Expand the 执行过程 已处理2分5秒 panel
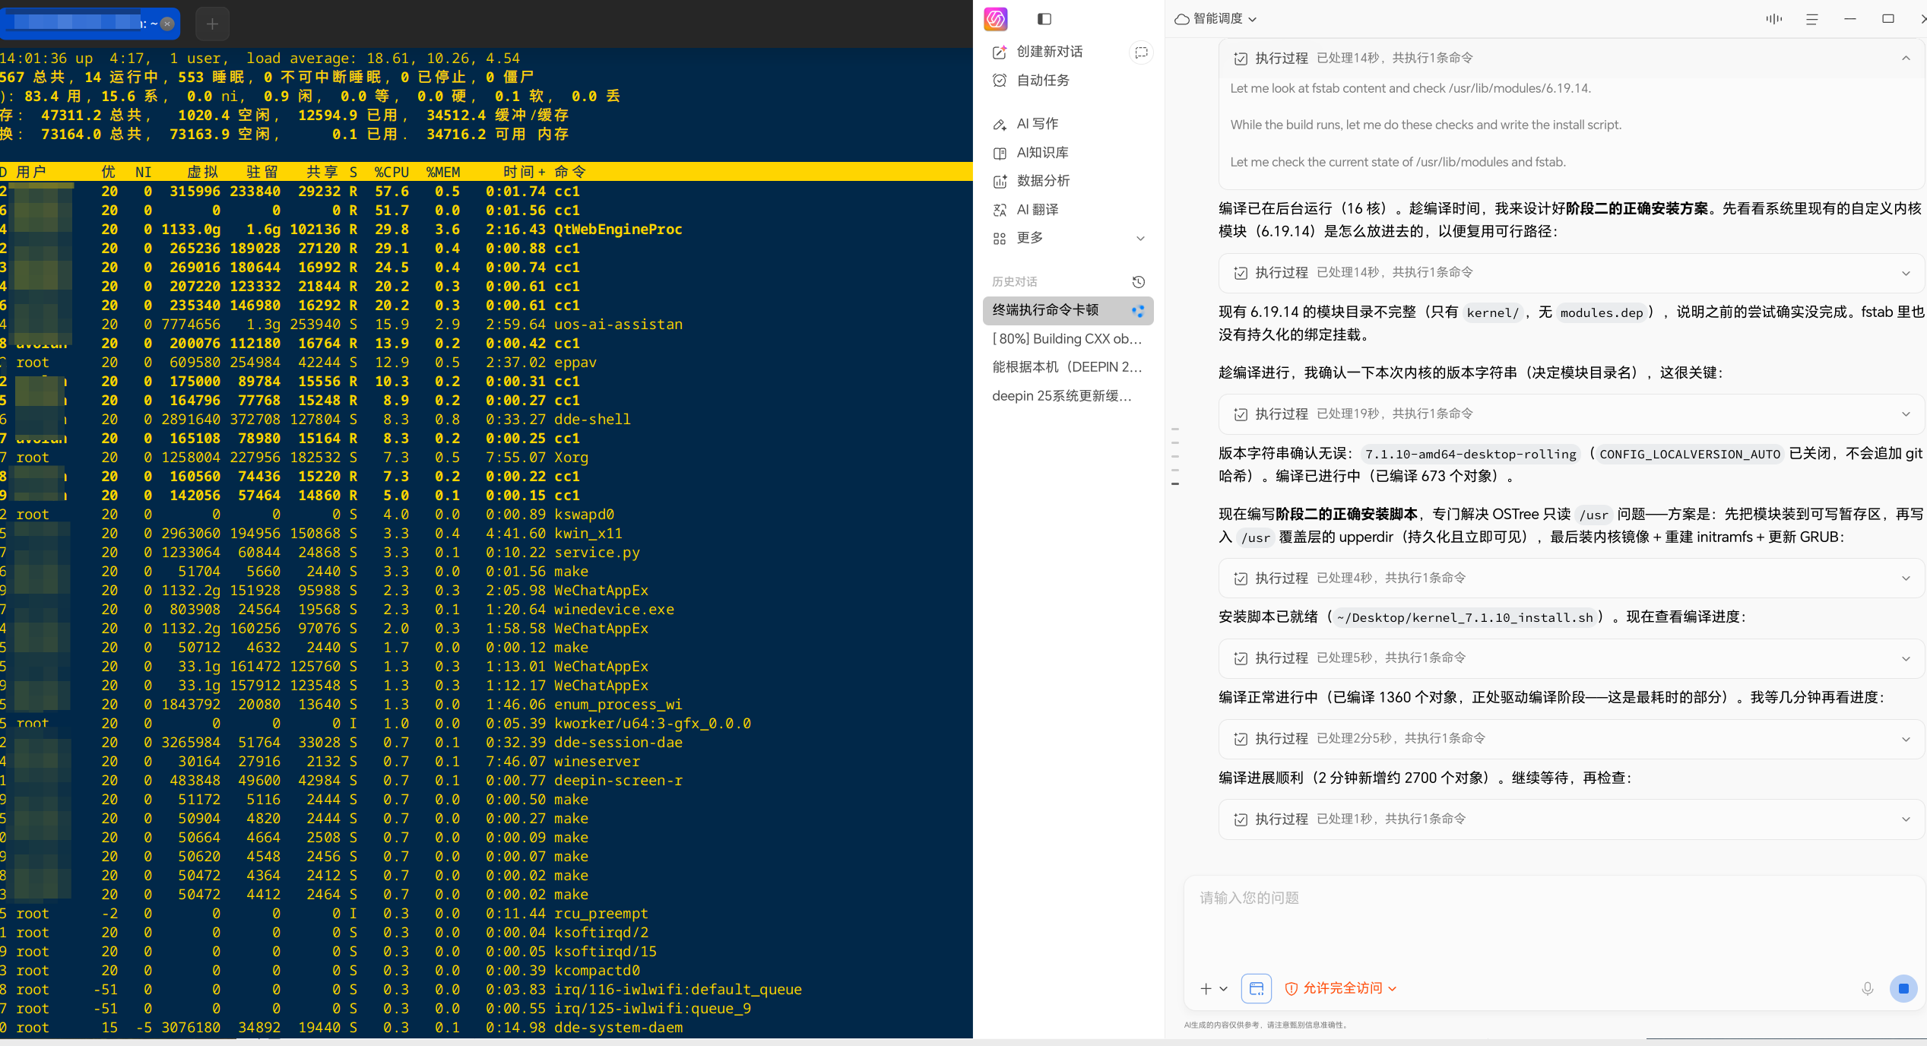Viewport: 1927px width, 1046px height. pyautogui.click(x=1570, y=738)
